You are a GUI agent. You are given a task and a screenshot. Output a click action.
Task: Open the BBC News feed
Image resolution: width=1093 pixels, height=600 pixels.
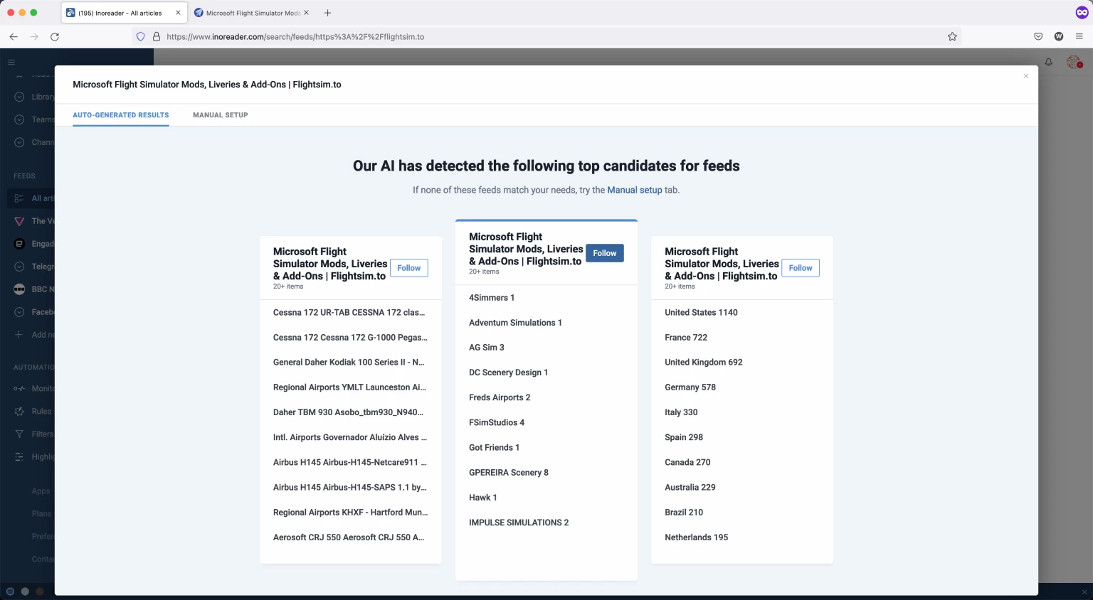[19, 289]
